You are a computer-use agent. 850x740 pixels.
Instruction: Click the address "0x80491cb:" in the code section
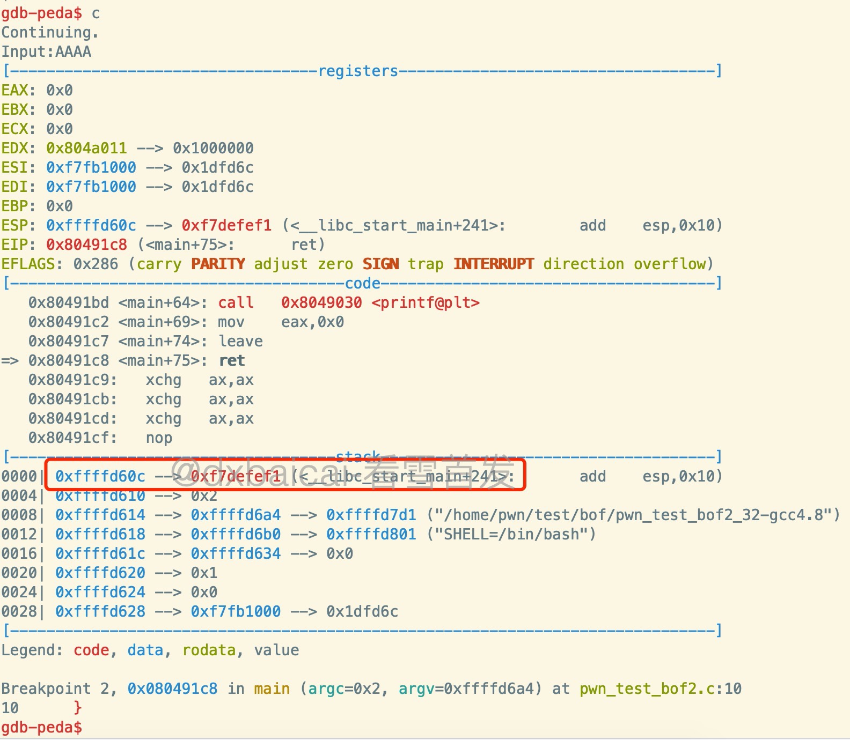point(73,399)
